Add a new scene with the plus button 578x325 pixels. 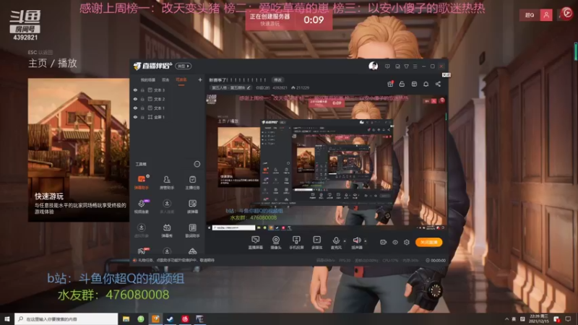[200, 79]
